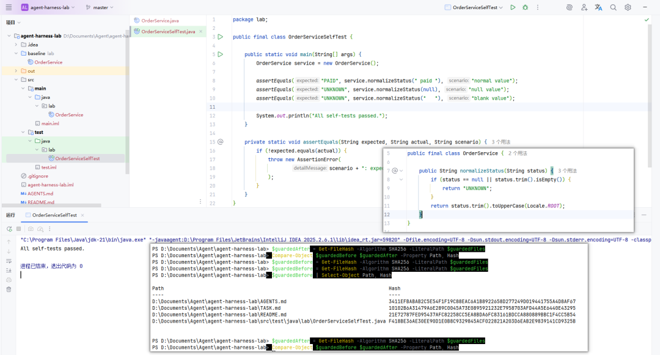Click the project tree horizontal scrollbar

pos(51,206)
